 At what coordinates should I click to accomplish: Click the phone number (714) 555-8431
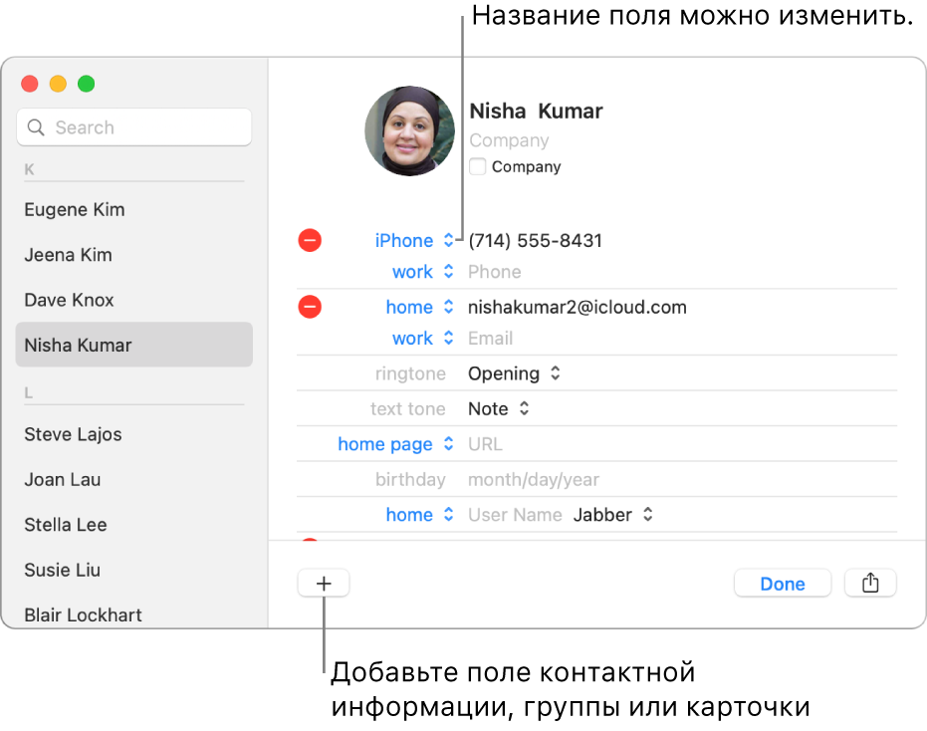(x=535, y=241)
